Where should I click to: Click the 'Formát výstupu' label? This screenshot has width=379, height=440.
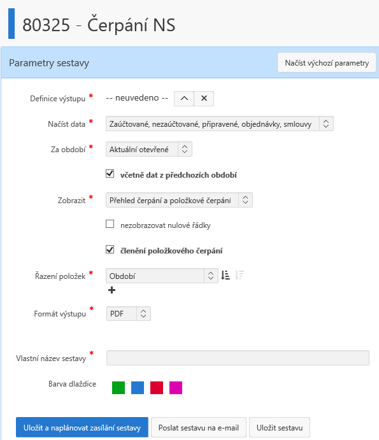60,313
